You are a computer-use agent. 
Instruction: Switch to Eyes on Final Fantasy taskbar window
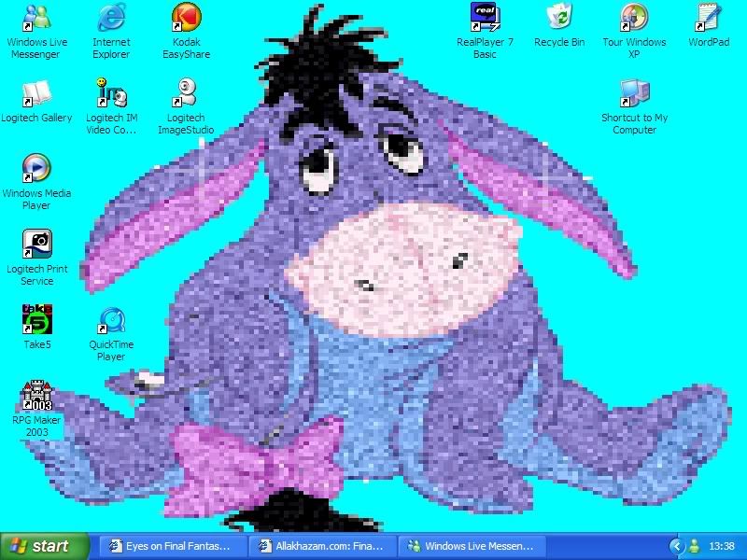pos(174,546)
